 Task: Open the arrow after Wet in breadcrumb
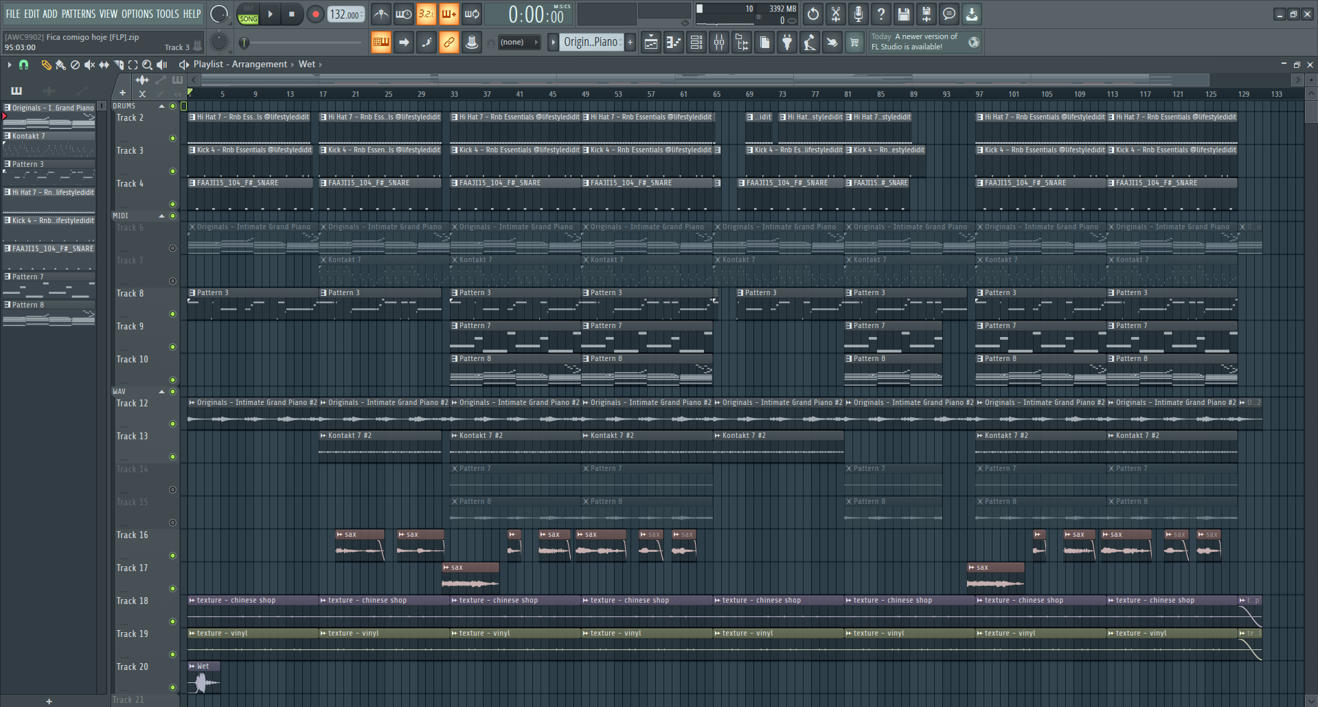[320, 65]
